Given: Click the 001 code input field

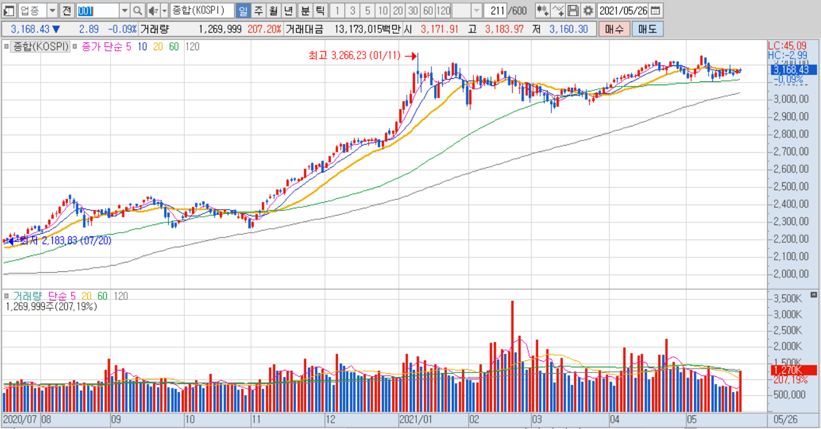Looking at the screenshot, I should coord(98,11).
